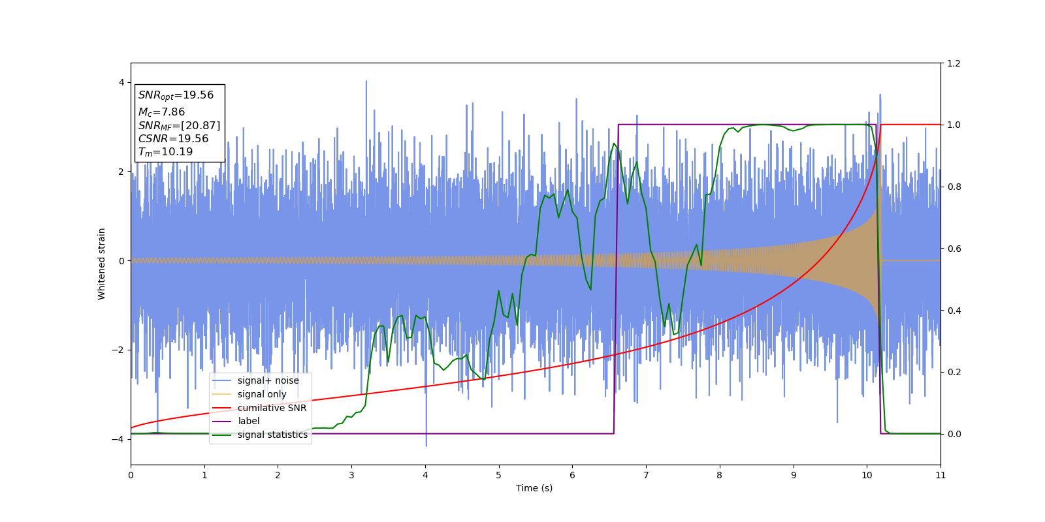Screen dimensions: 1045x522
Task: Click x-axis tick label 9
Action: tap(794, 476)
